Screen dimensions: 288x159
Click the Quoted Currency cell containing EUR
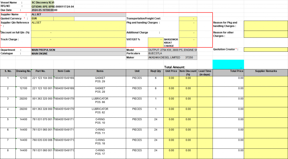click(x=42, y=19)
